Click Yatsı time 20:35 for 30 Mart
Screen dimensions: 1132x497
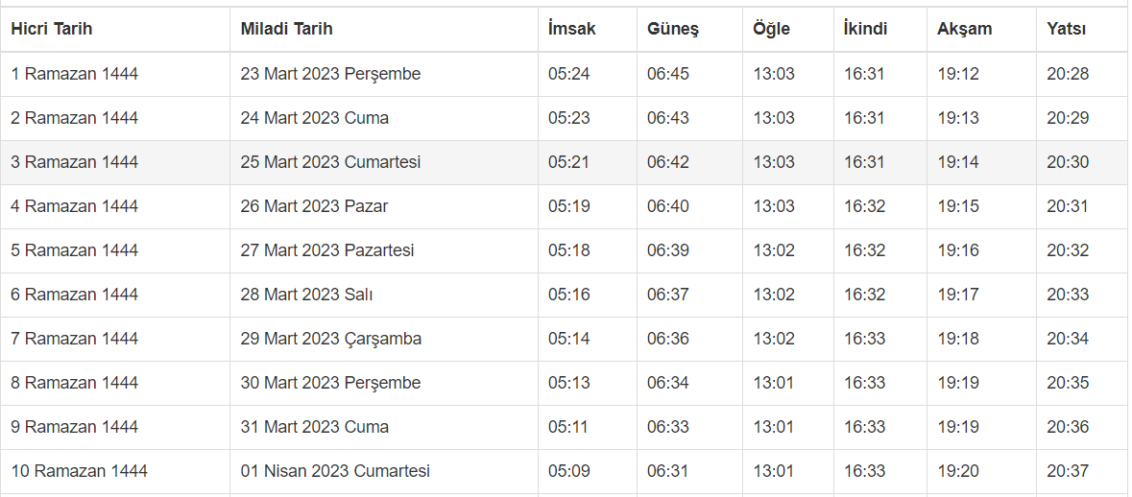(1068, 383)
